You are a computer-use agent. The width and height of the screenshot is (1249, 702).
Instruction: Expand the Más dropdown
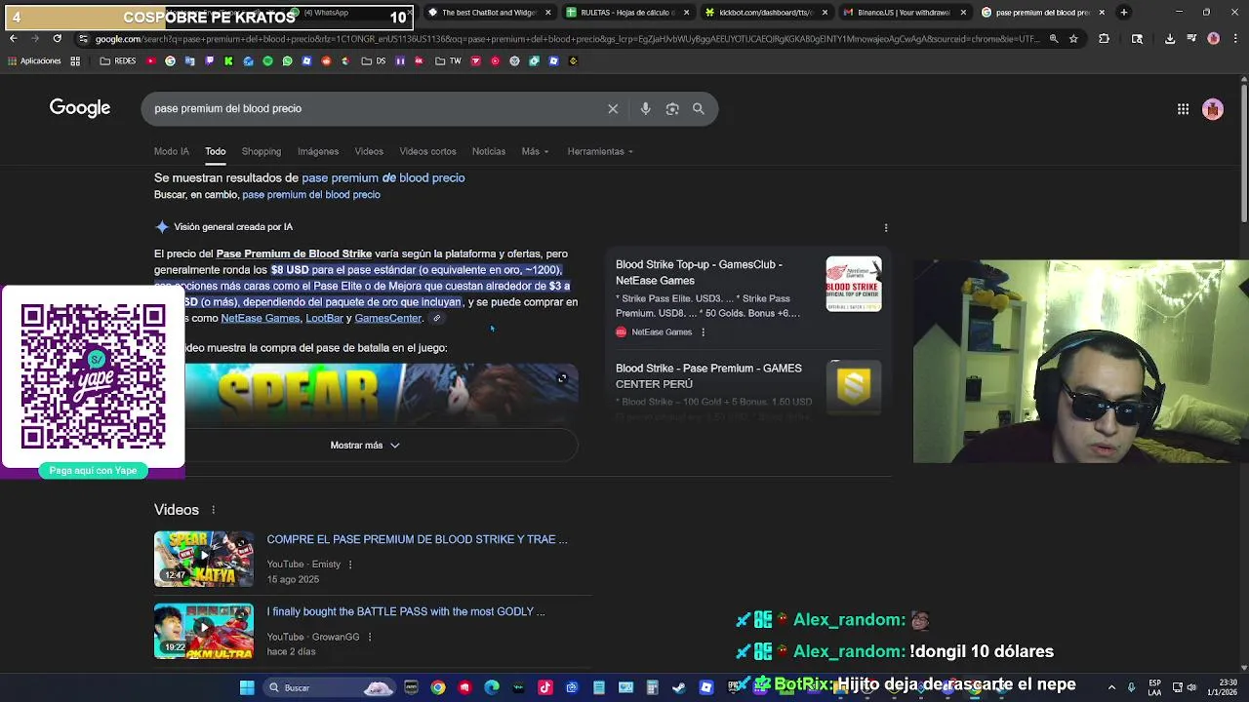535,151
